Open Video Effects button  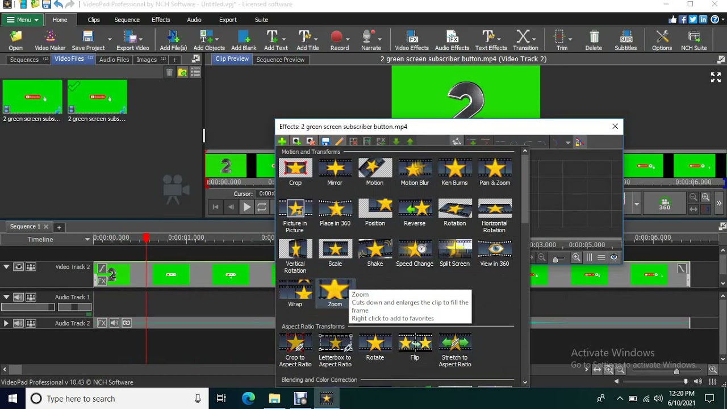point(412,41)
